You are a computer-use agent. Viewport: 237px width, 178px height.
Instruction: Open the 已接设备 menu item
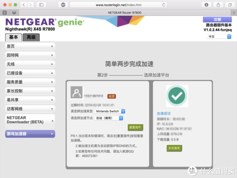[x=30, y=73]
